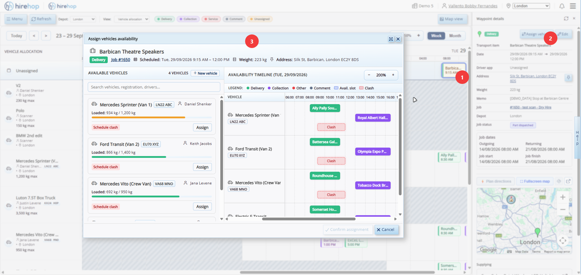
Task: Click the notification bell icon
Action: pyautogui.click(x=562, y=6)
